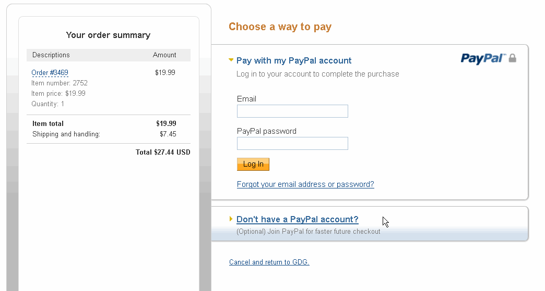
Task: Open the Order #3469 link
Action: (50, 72)
